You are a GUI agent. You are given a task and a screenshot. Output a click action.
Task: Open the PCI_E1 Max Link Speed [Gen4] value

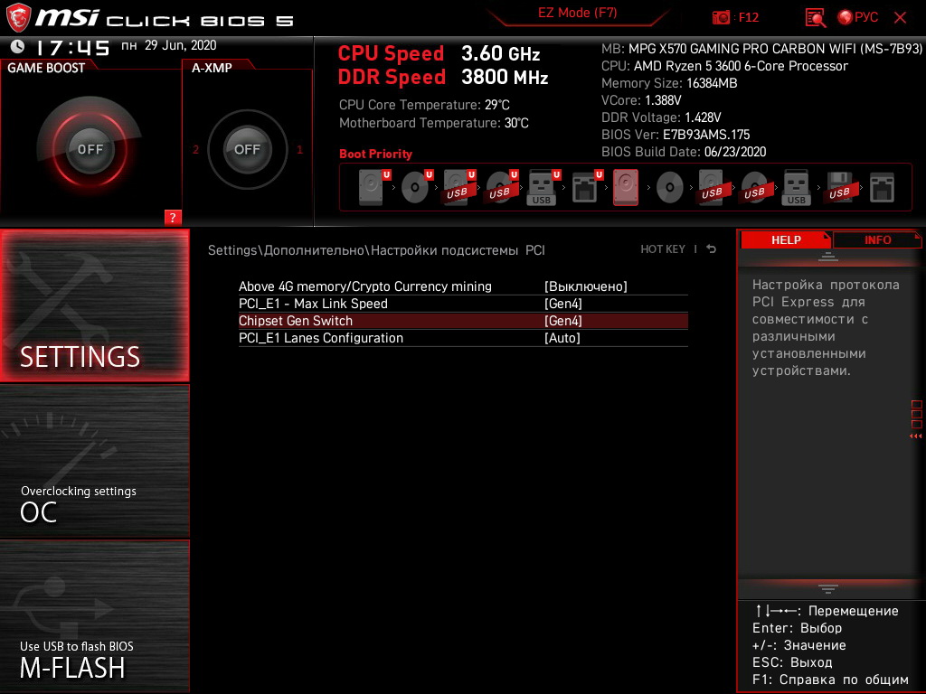tap(562, 304)
